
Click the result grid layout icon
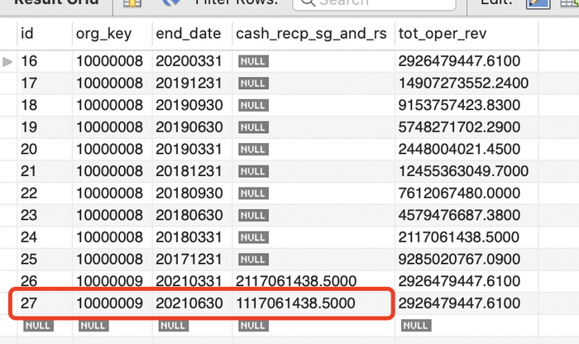pos(132,3)
